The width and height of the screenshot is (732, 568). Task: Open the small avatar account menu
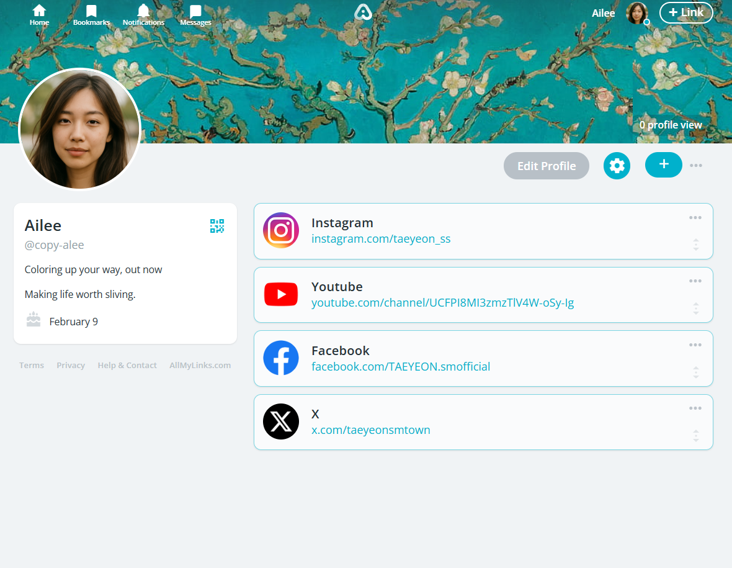point(636,13)
